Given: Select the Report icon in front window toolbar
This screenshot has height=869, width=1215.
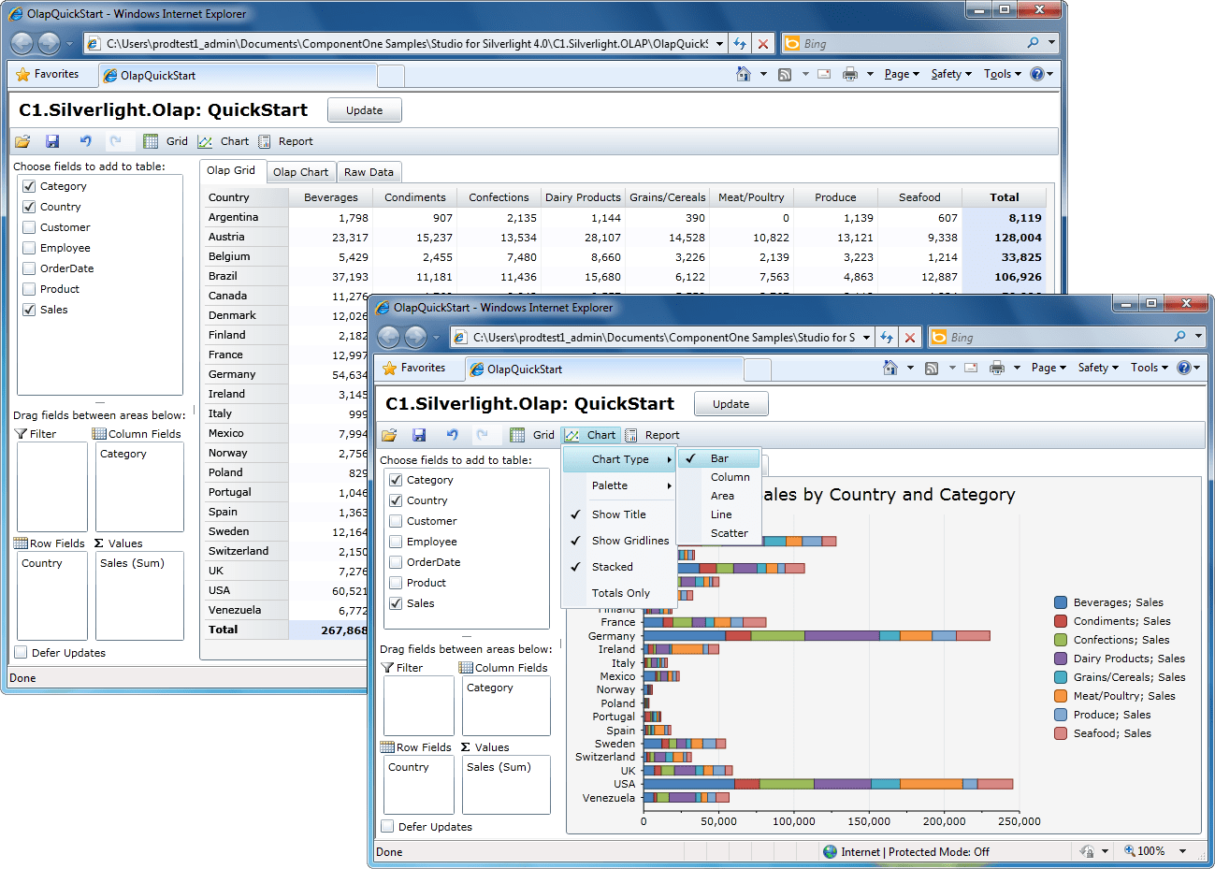Looking at the screenshot, I should click(x=631, y=435).
